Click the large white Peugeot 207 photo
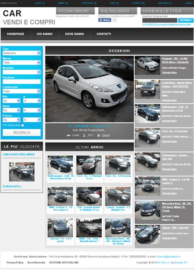This screenshot has width=194, height=270. [90, 89]
